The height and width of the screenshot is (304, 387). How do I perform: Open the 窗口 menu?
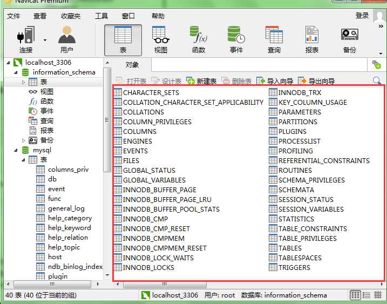pos(128,16)
